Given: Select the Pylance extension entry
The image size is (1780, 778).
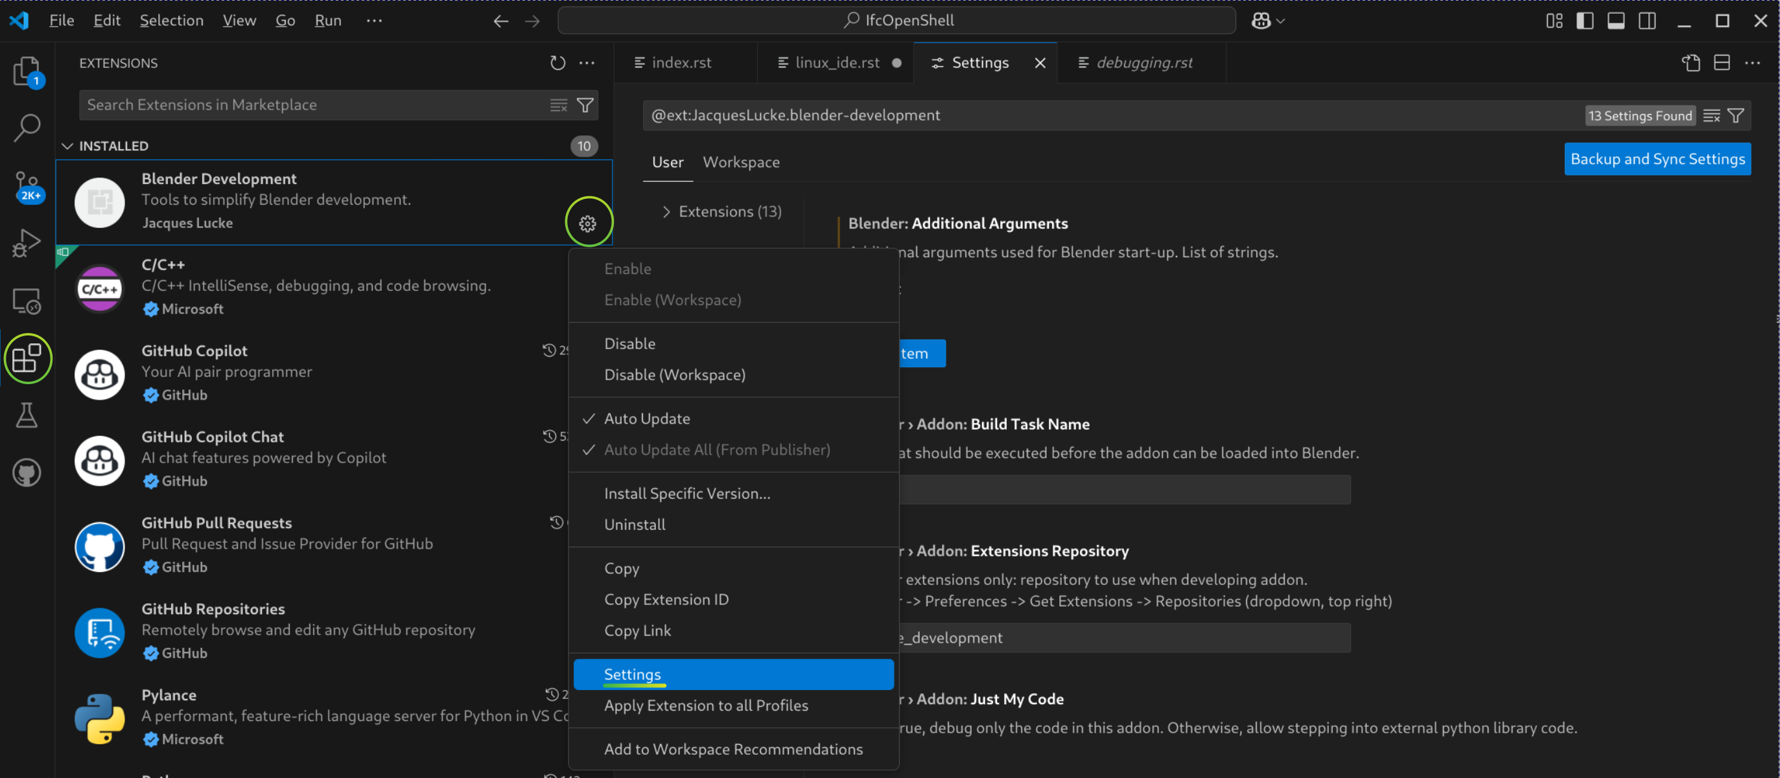Looking at the screenshot, I should coord(313,718).
